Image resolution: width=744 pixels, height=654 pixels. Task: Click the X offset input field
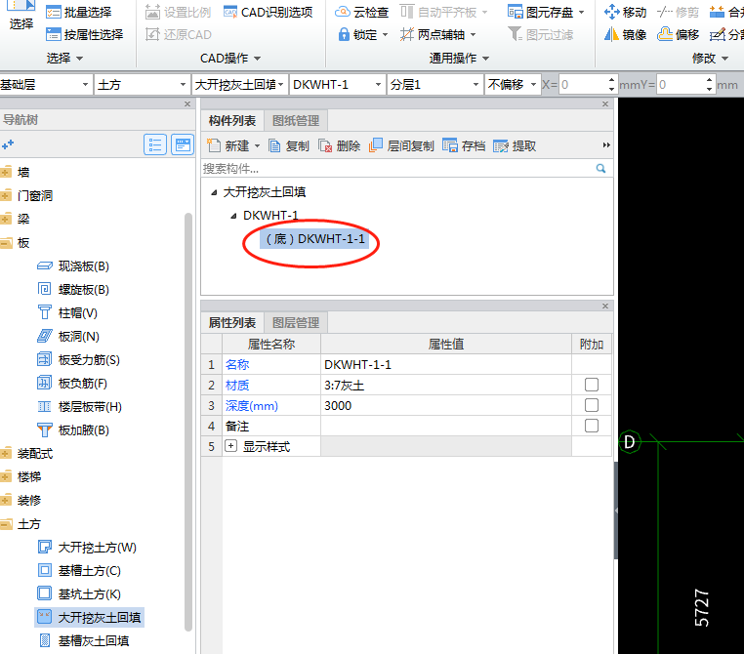(583, 84)
